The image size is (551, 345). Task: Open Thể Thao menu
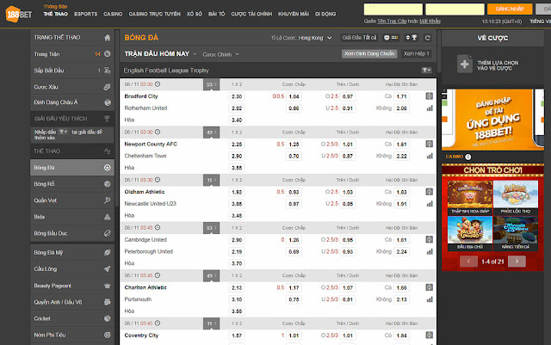pyautogui.click(x=55, y=14)
